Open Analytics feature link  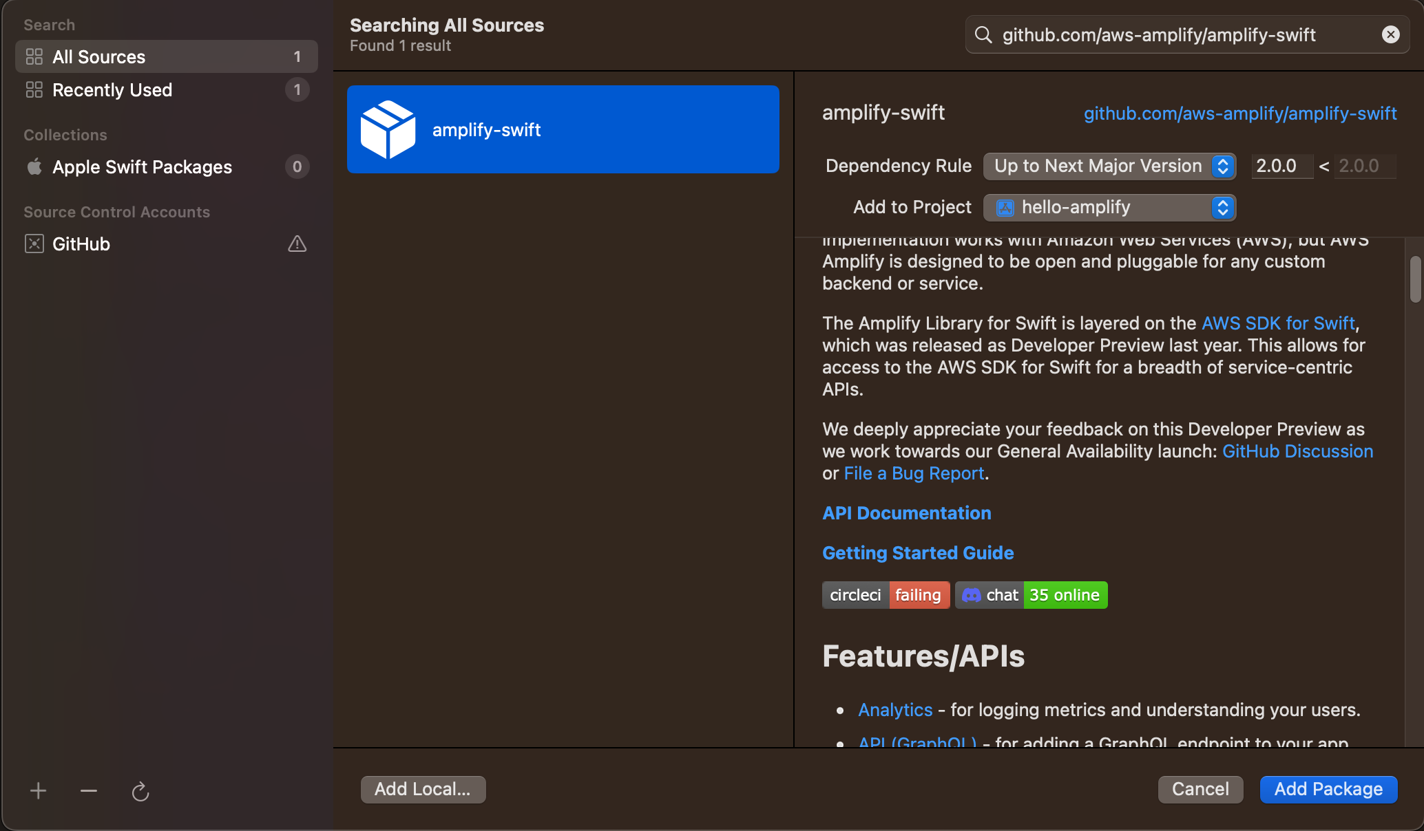pyautogui.click(x=895, y=710)
